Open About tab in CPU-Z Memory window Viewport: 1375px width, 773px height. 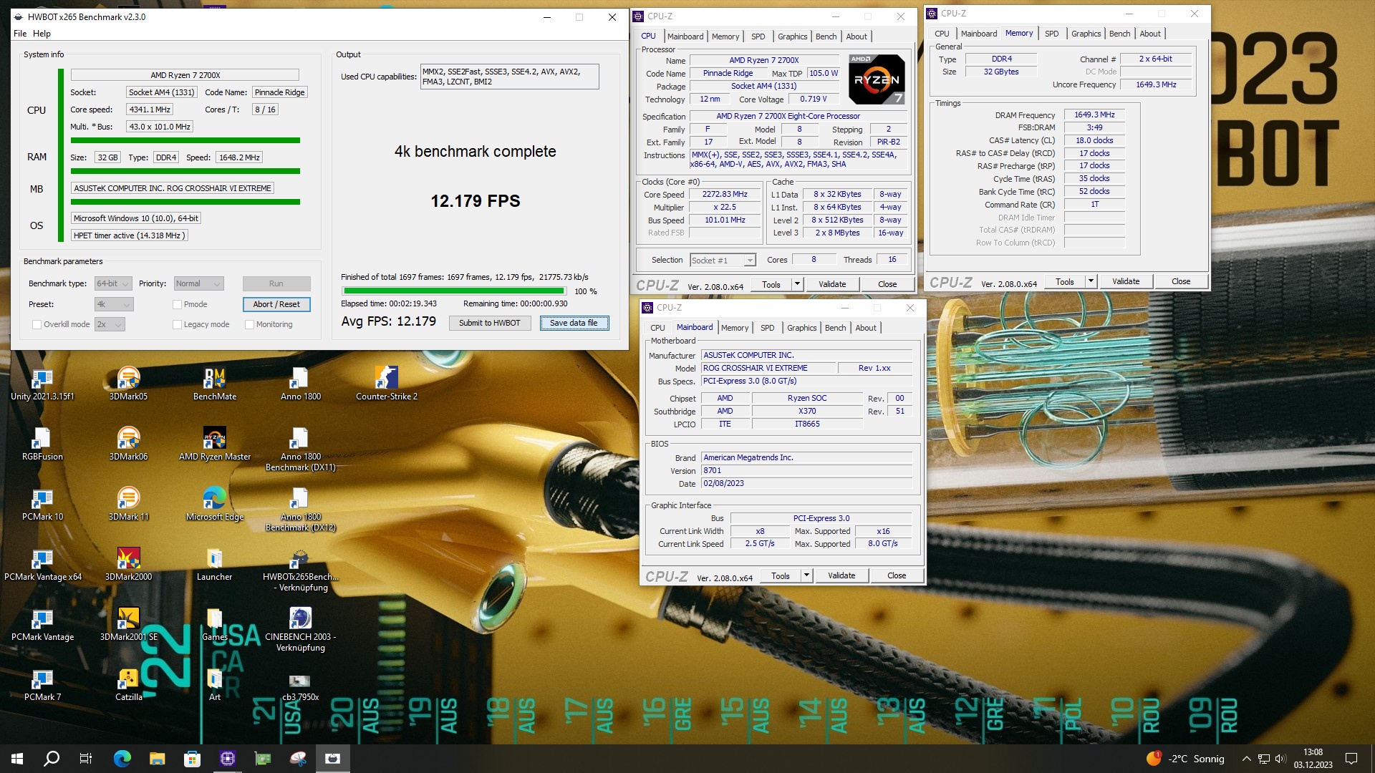click(1150, 34)
